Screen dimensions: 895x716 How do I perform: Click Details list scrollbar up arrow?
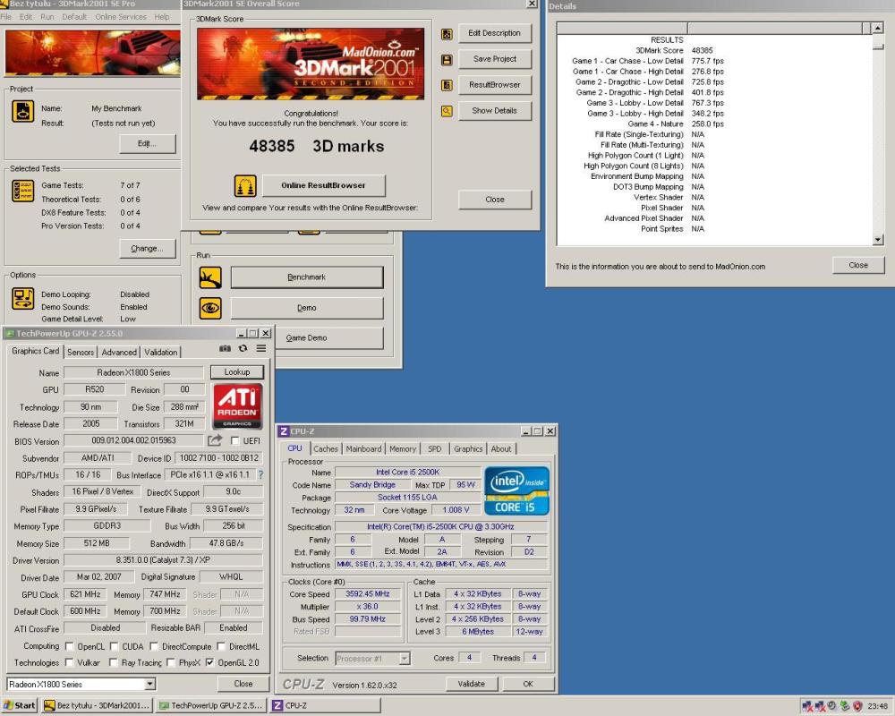pos(878,28)
